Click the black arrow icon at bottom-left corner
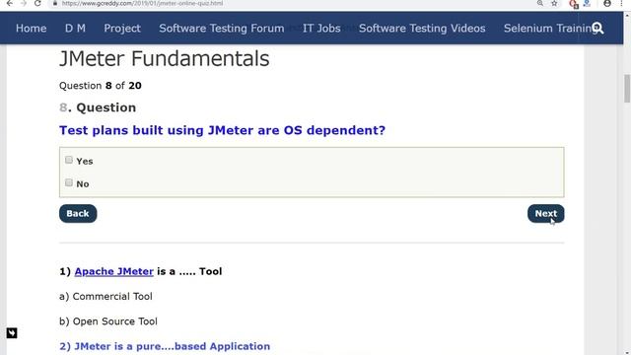 click(x=12, y=333)
